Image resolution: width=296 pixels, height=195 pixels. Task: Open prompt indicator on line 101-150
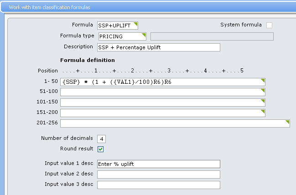point(263,100)
